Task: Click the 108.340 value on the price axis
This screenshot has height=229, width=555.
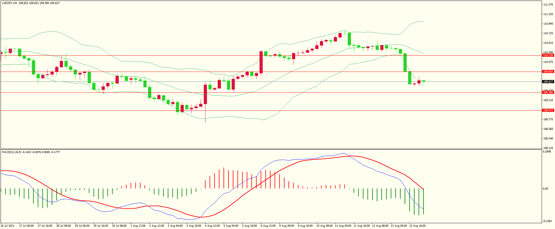Action: (x=548, y=139)
